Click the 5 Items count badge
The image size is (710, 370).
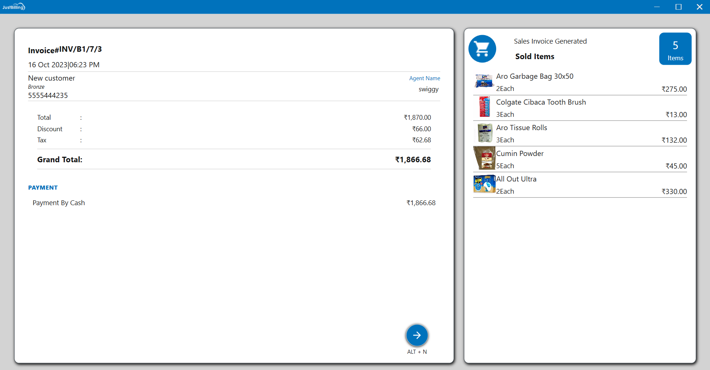[675, 49]
